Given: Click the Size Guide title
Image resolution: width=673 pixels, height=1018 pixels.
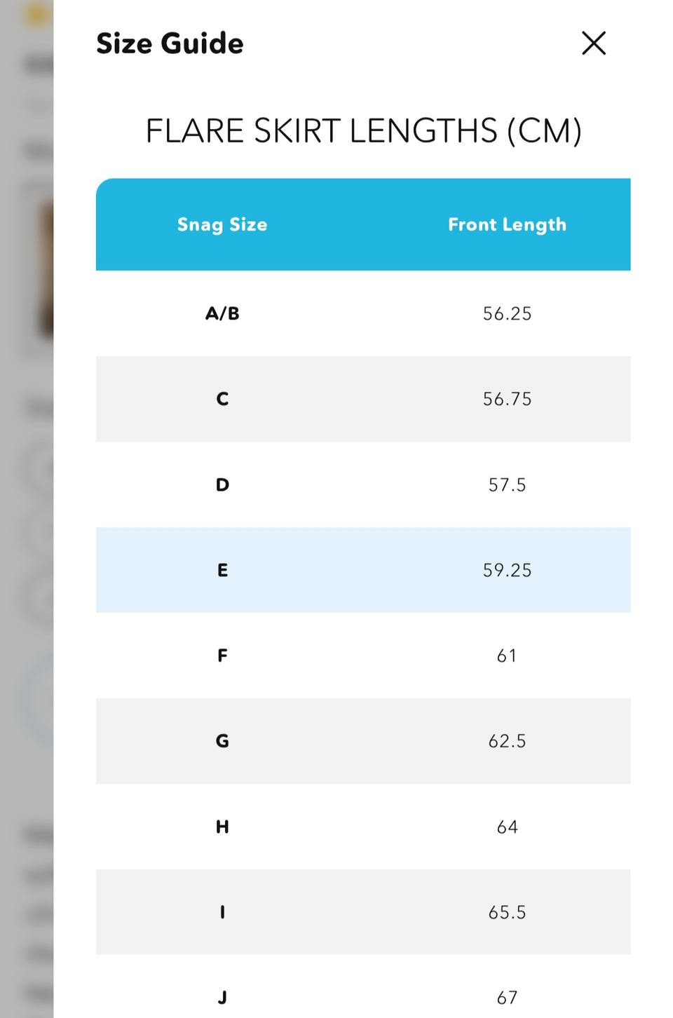Looking at the screenshot, I should (x=170, y=43).
